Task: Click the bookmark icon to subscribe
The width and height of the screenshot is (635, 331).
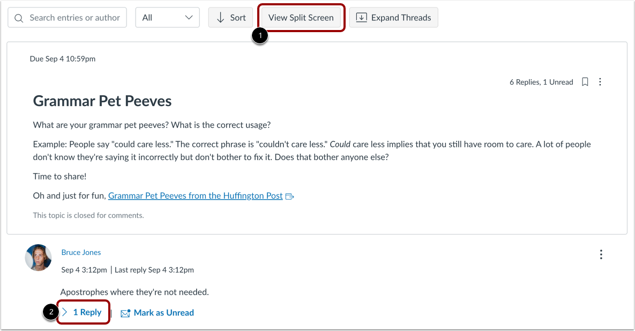Action: pyautogui.click(x=585, y=81)
